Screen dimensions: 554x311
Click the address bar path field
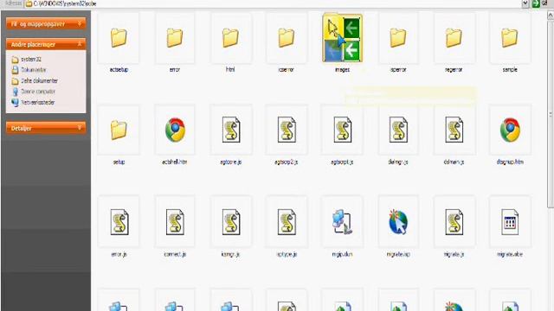point(272,3)
